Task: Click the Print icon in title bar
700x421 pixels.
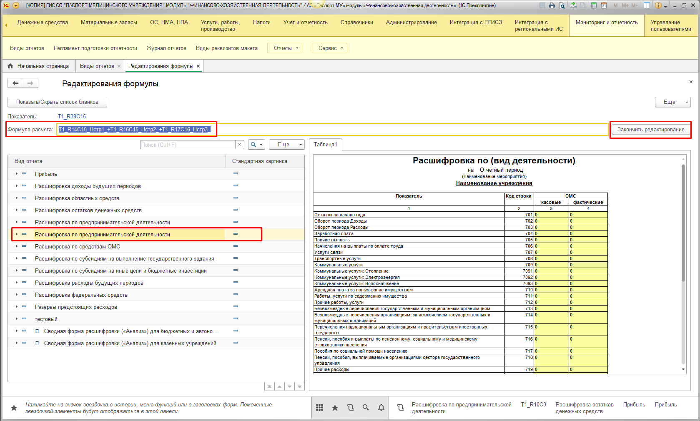Action: pos(552,5)
